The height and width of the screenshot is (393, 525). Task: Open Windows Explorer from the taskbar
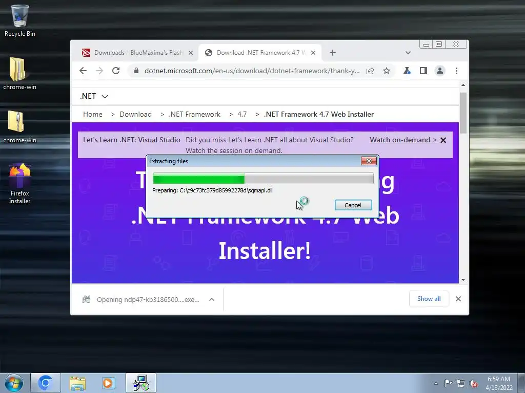pyautogui.click(x=78, y=383)
